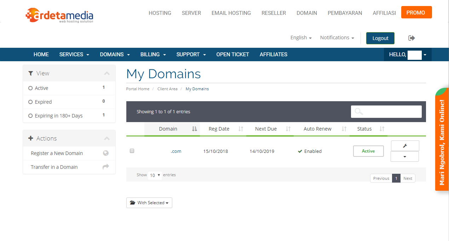The image size is (449, 241).
Task: Click the wrench manage-domain icon
Action: [405, 146]
